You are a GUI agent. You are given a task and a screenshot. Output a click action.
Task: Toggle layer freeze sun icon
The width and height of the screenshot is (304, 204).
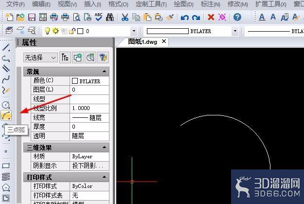[55, 31]
